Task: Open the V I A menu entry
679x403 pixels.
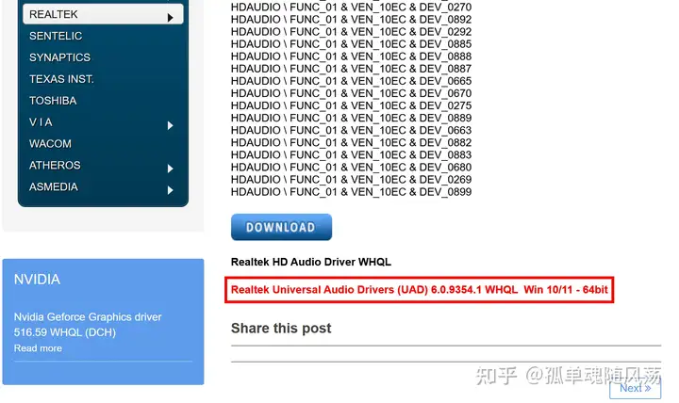Action: click(x=41, y=122)
